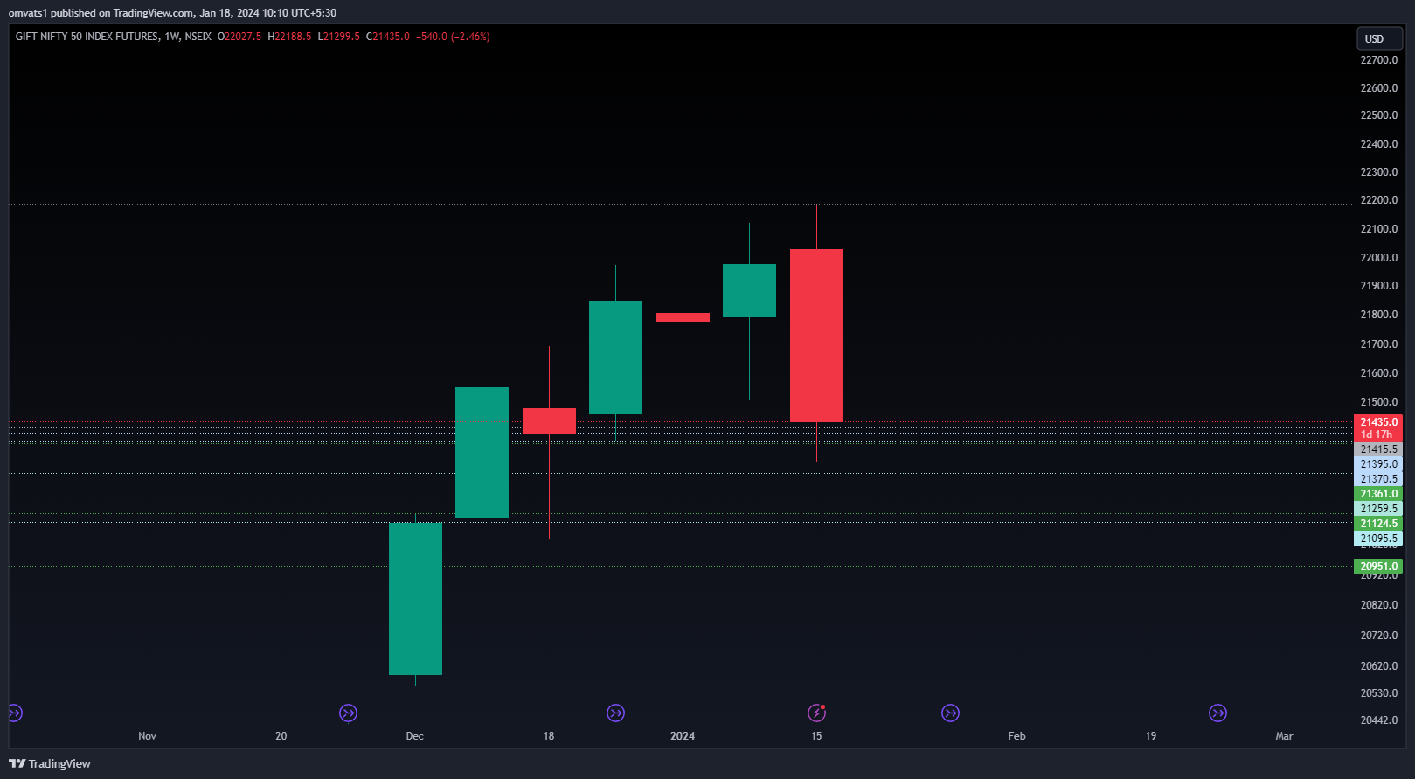Click the low value L21299.5
The image size is (1415, 779).
tap(339, 37)
